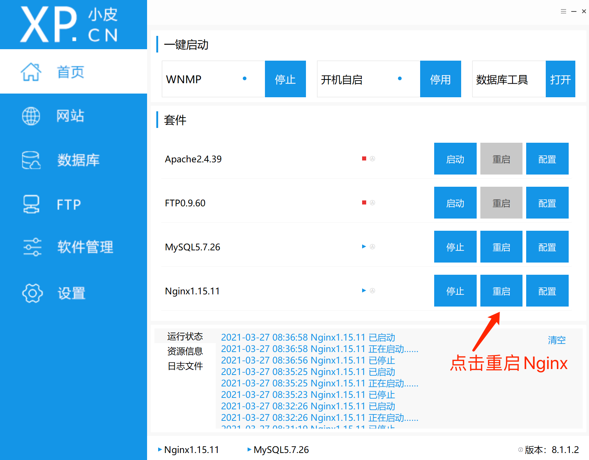
Task: Click circled A icon beside FTP0.9.60
Action: click(372, 203)
